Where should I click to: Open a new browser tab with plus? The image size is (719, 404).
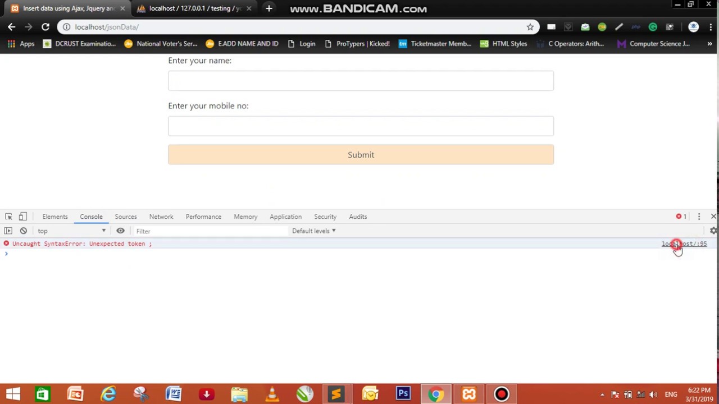tap(269, 8)
